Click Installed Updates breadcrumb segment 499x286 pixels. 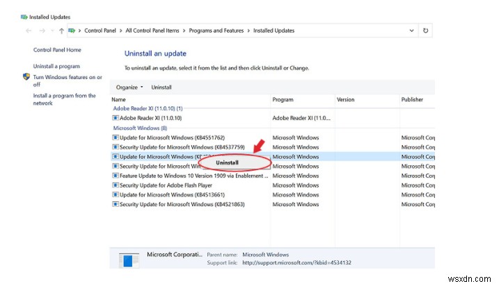[274, 31]
